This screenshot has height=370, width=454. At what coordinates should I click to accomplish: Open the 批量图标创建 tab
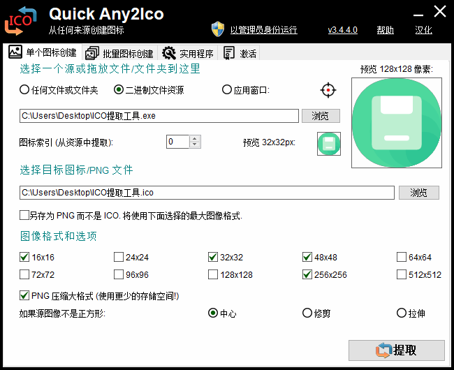[x=119, y=54]
